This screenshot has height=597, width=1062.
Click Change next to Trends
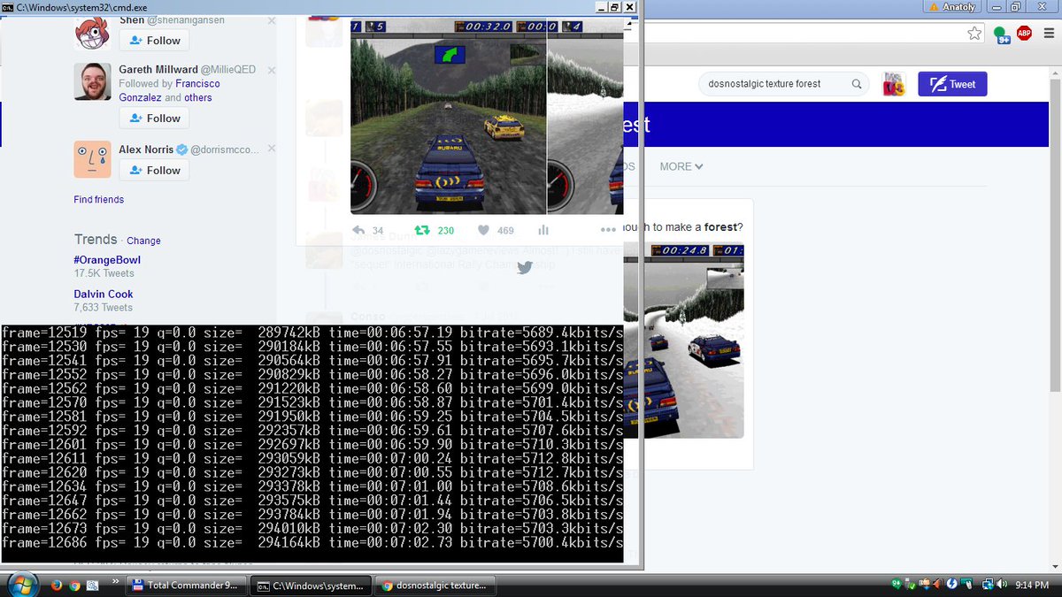click(143, 241)
